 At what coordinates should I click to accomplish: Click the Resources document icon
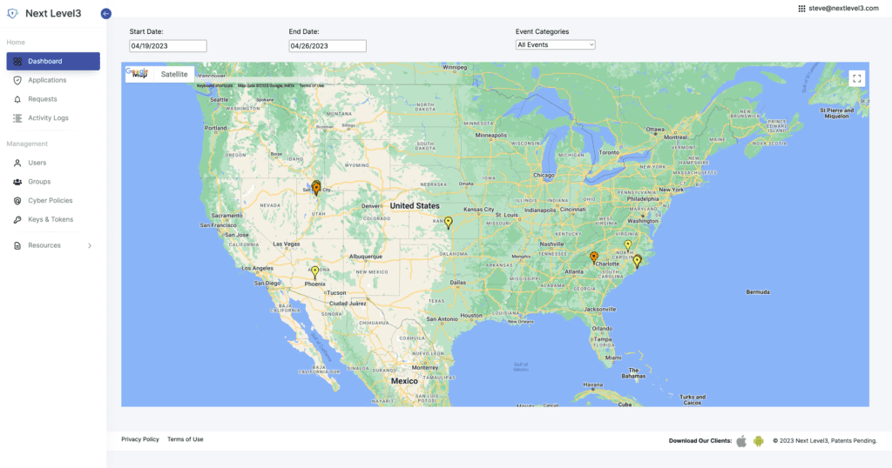(17, 246)
